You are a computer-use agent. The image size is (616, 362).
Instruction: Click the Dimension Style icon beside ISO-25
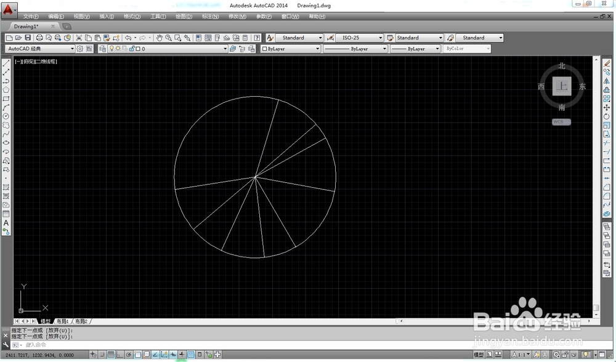coord(330,38)
